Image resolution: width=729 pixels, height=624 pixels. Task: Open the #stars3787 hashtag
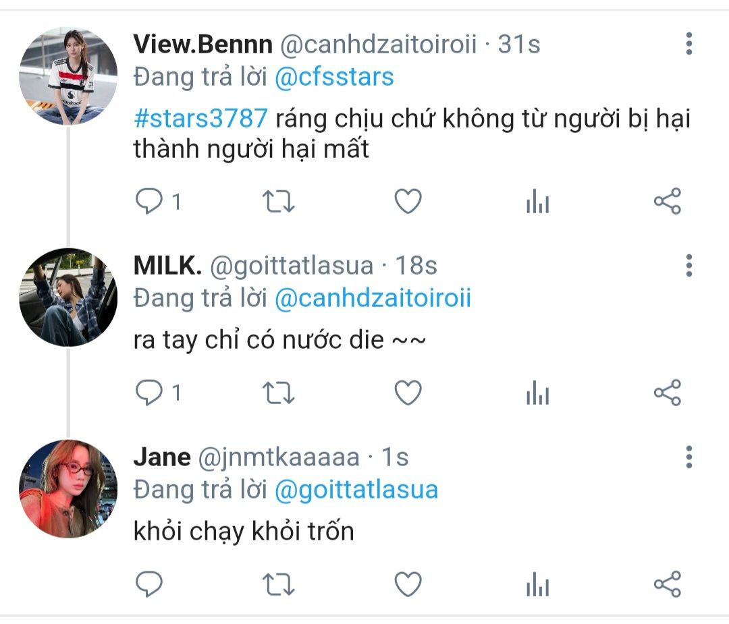click(x=200, y=118)
